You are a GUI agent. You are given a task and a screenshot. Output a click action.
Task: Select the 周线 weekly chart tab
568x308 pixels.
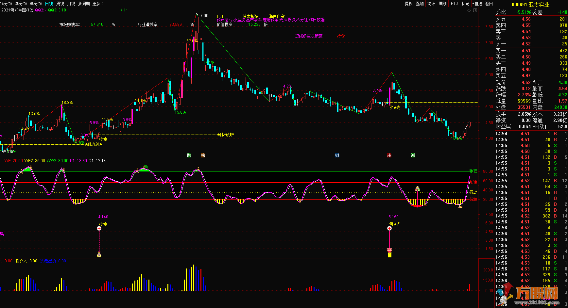(x=60, y=4)
